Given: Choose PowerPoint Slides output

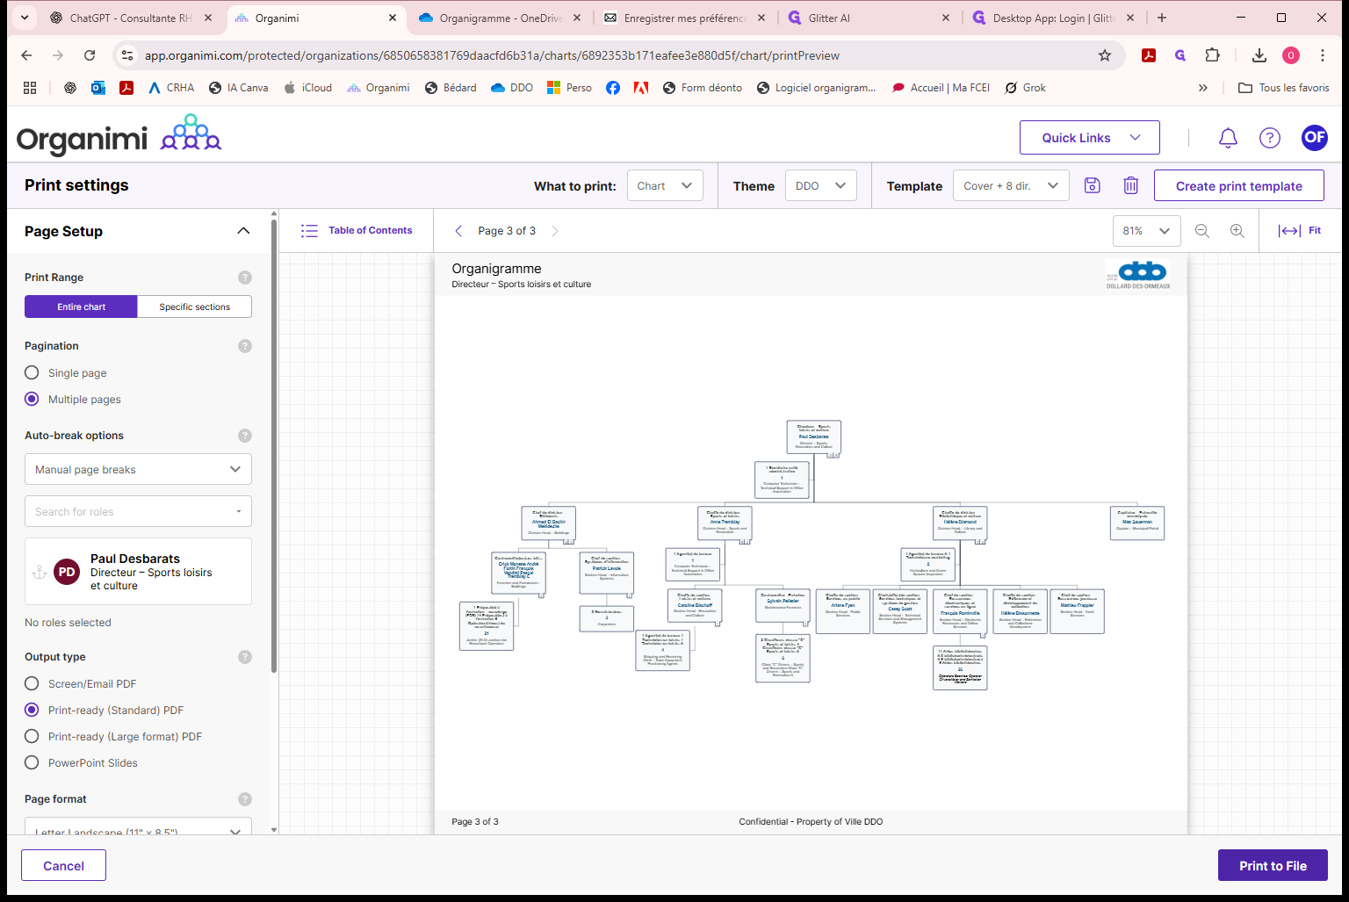Looking at the screenshot, I should 32,762.
